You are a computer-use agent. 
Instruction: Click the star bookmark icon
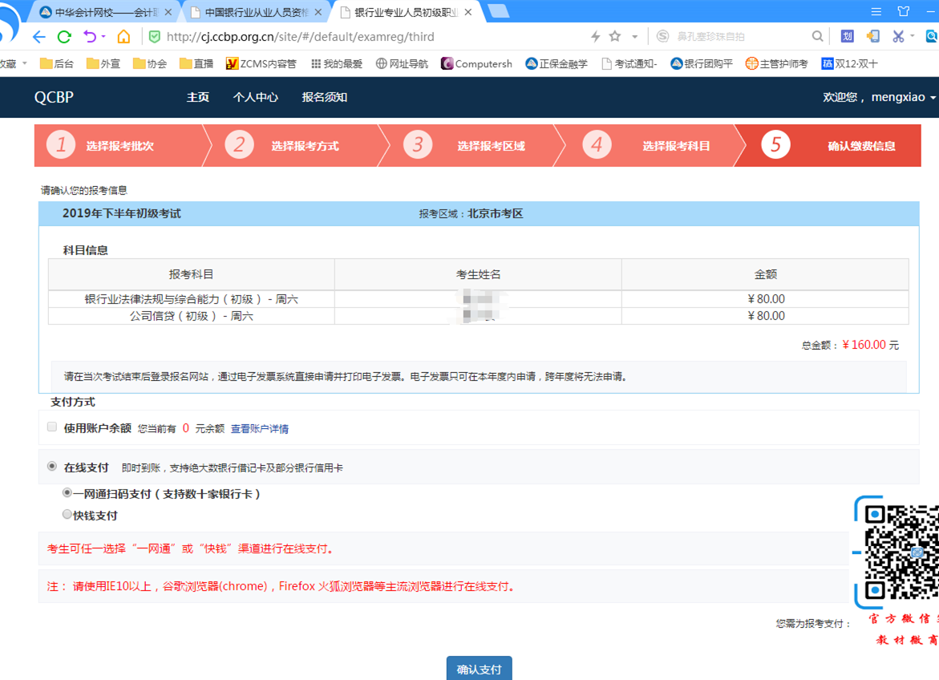coord(615,37)
